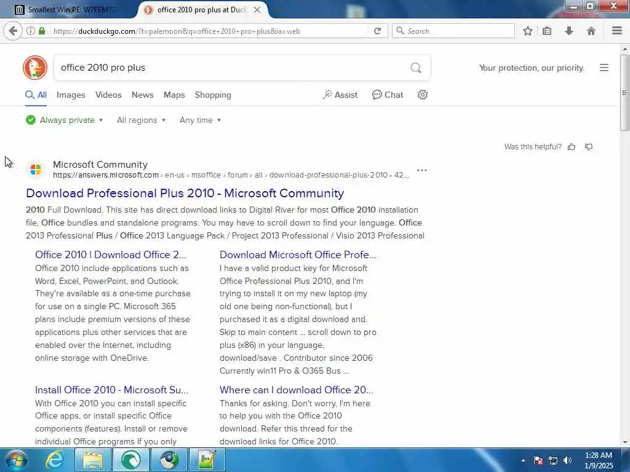Switch to Shopping results
Viewport: 630px width, 472px height.
(x=213, y=95)
